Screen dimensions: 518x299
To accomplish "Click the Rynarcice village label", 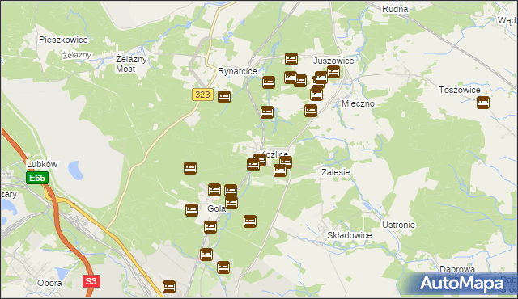I will [237, 71].
